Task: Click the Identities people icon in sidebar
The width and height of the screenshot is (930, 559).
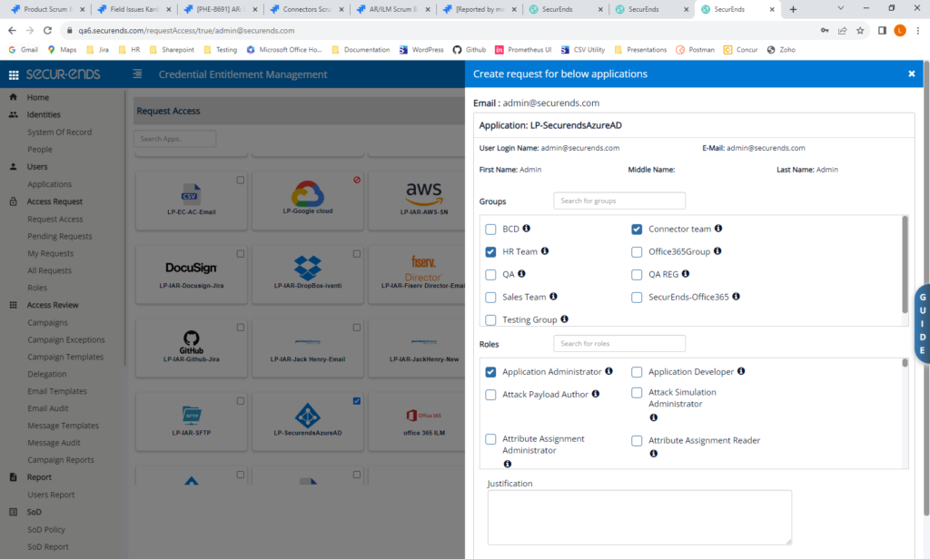Action: [13, 114]
